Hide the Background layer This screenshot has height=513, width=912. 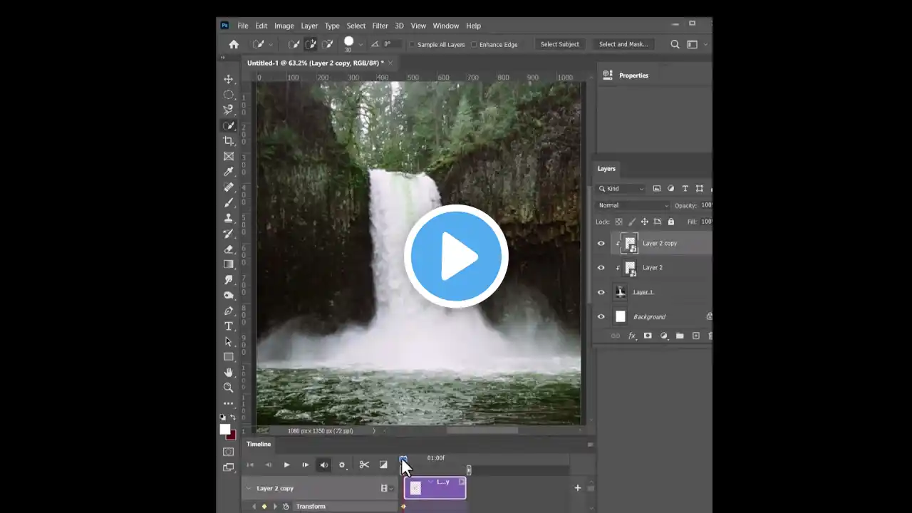[x=601, y=317]
